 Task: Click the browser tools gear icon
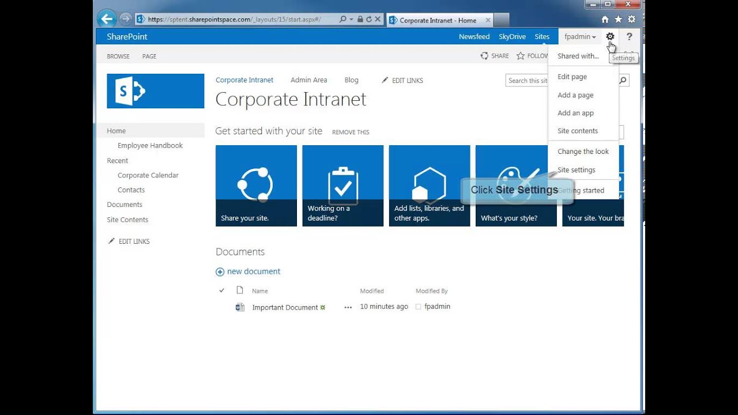pyautogui.click(x=631, y=20)
